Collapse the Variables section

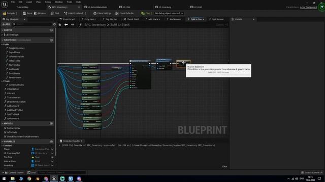coord(2,142)
